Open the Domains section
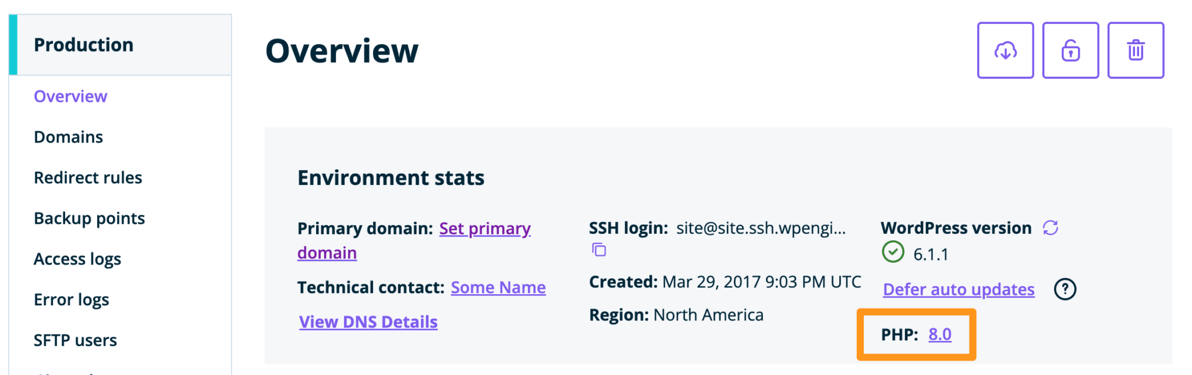 pos(68,137)
